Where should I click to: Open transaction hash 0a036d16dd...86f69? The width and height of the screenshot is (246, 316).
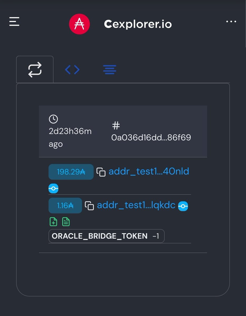tap(151, 137)
